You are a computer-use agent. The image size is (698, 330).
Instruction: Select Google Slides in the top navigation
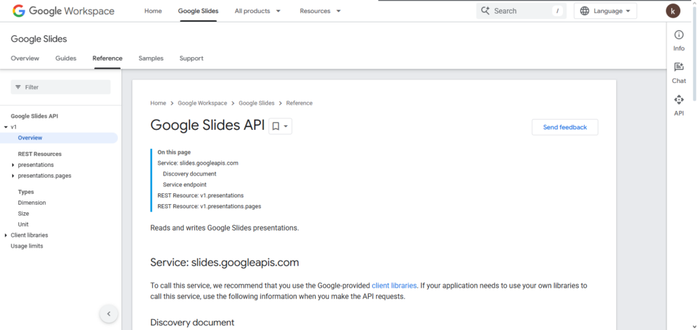coord(198,11)
